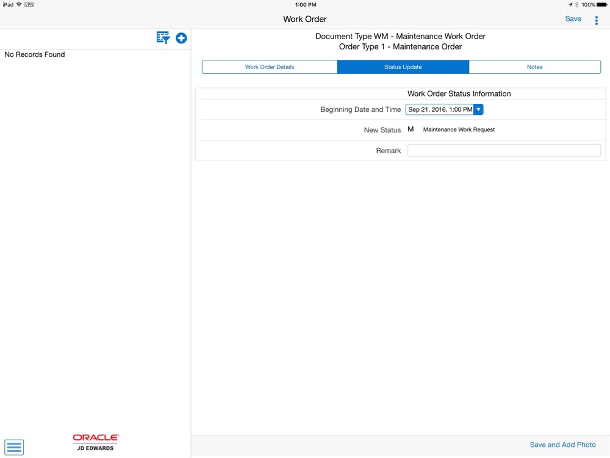Viewport: 610px width, 458px height.
Task: Open the work order list filter icon
Action: click(x=163, y=38)
